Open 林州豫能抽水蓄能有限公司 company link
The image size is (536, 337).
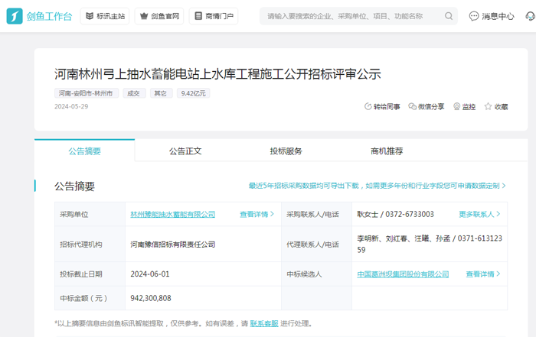173,215
